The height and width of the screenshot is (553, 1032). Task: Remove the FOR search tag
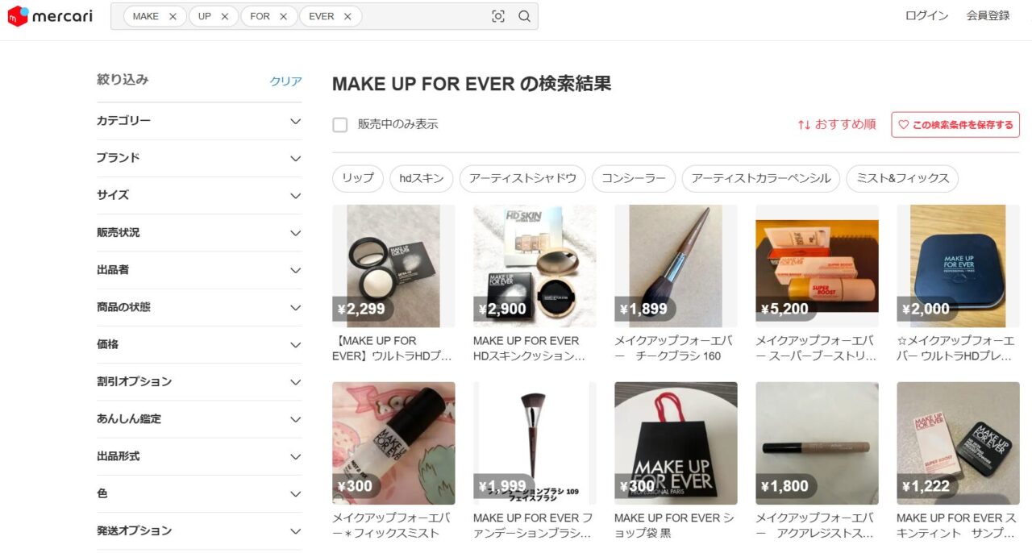point(283,16)
